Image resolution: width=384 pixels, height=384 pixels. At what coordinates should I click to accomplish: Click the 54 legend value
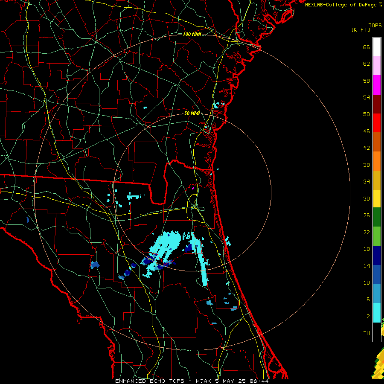point(367,97)
